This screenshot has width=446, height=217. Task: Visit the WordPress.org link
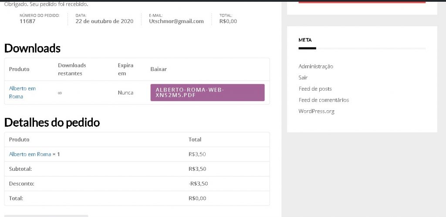(x=316, y=111)
